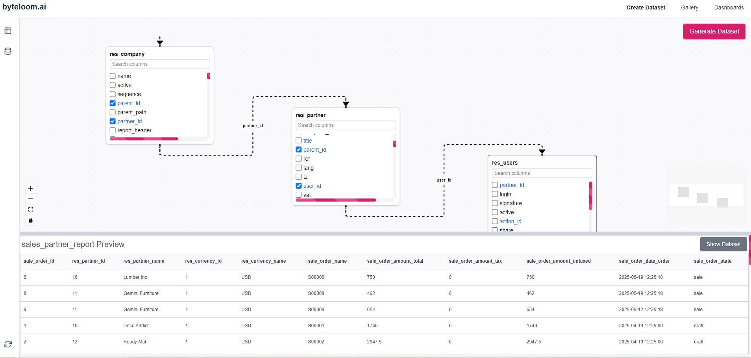This screenshot has height=358, width=751.
Task: Open the table view sidebar icon
Action: 8,31
